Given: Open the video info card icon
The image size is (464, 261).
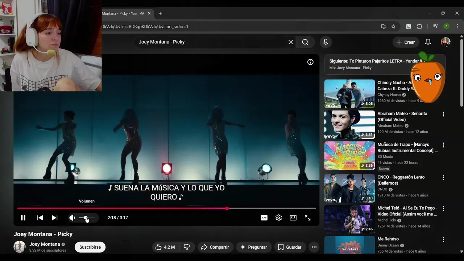Looking at the screenshot, I should pyautogui.click(x=310, y=62).
